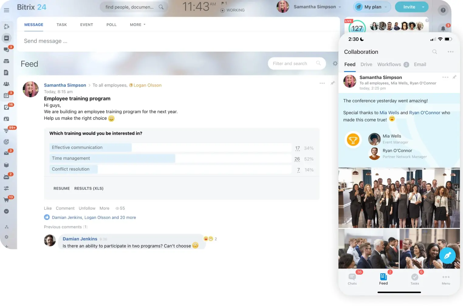This screenshot has width=463, height=308.
Task: Open notifications bell icon
Action: click(443, 29)
